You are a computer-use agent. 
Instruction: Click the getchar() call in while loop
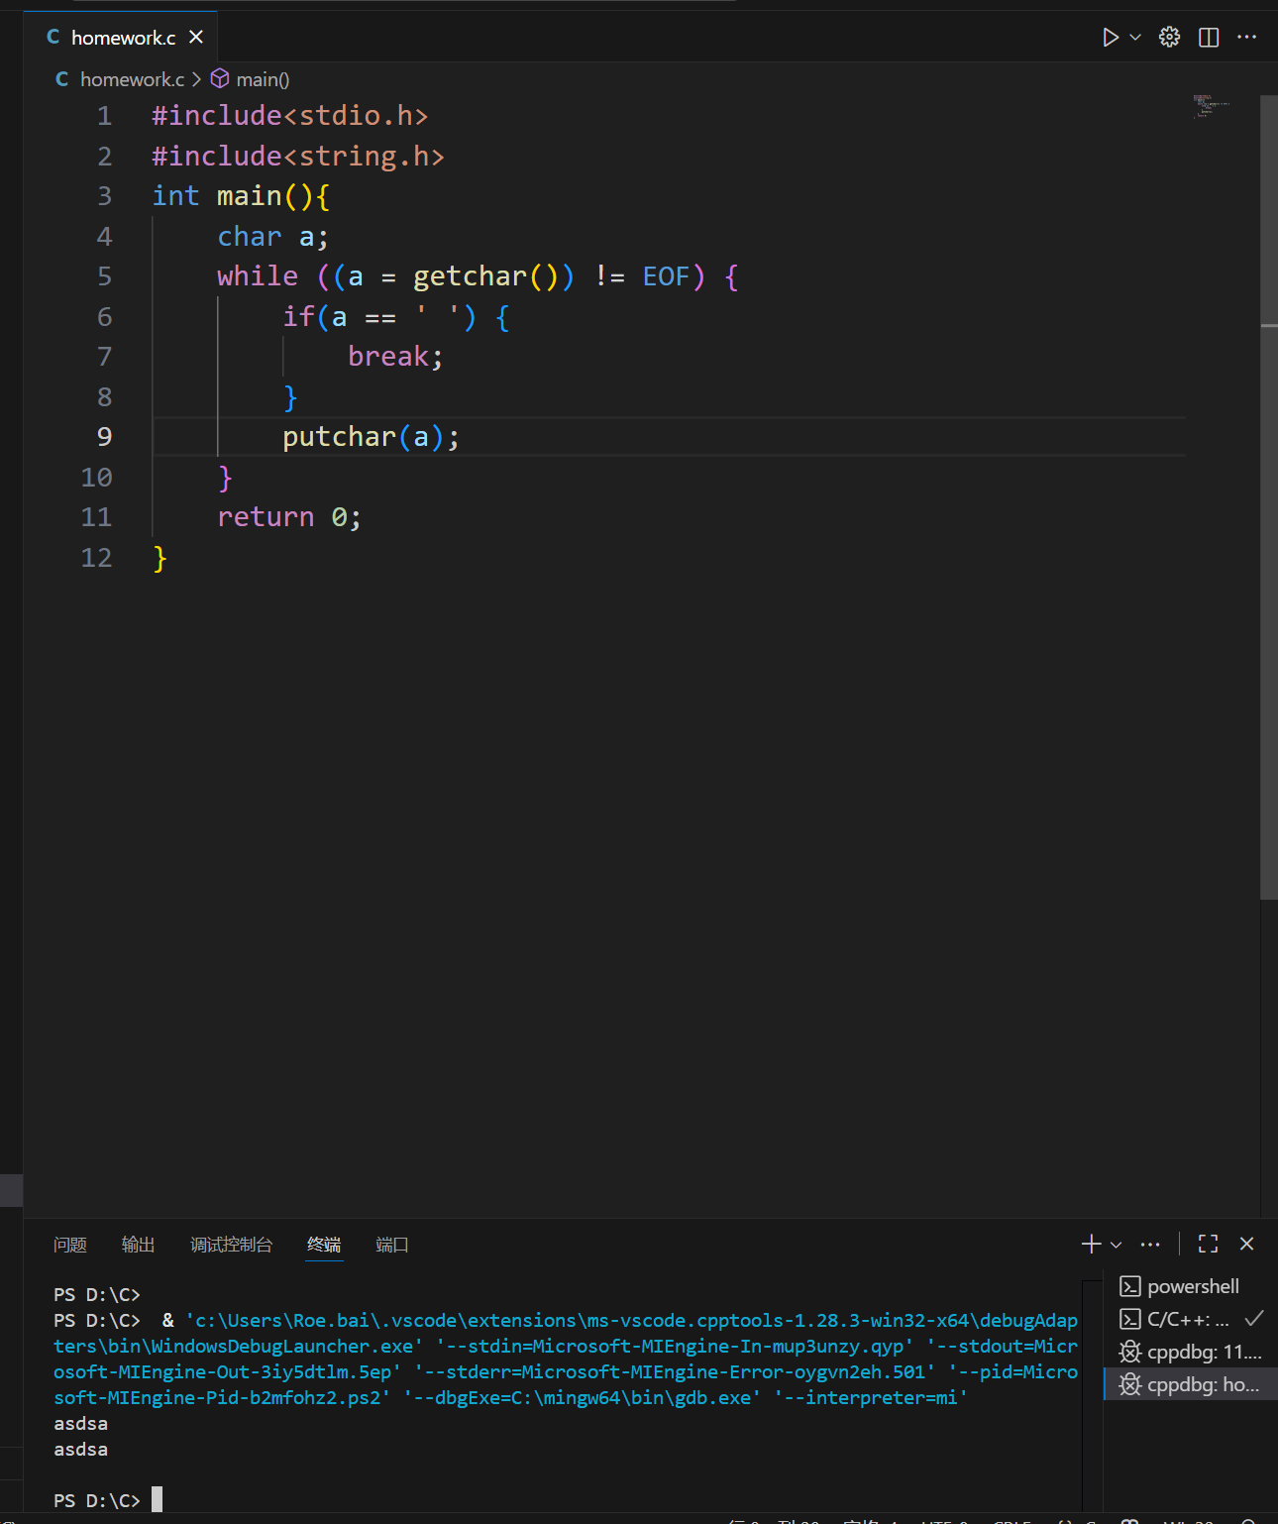tap(486, 276)
